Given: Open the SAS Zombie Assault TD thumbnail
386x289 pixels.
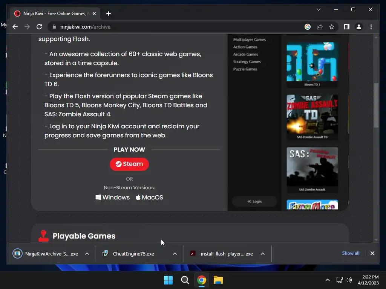Looking at the screenshot, I should pyautogui.click(x=312, y=114).
